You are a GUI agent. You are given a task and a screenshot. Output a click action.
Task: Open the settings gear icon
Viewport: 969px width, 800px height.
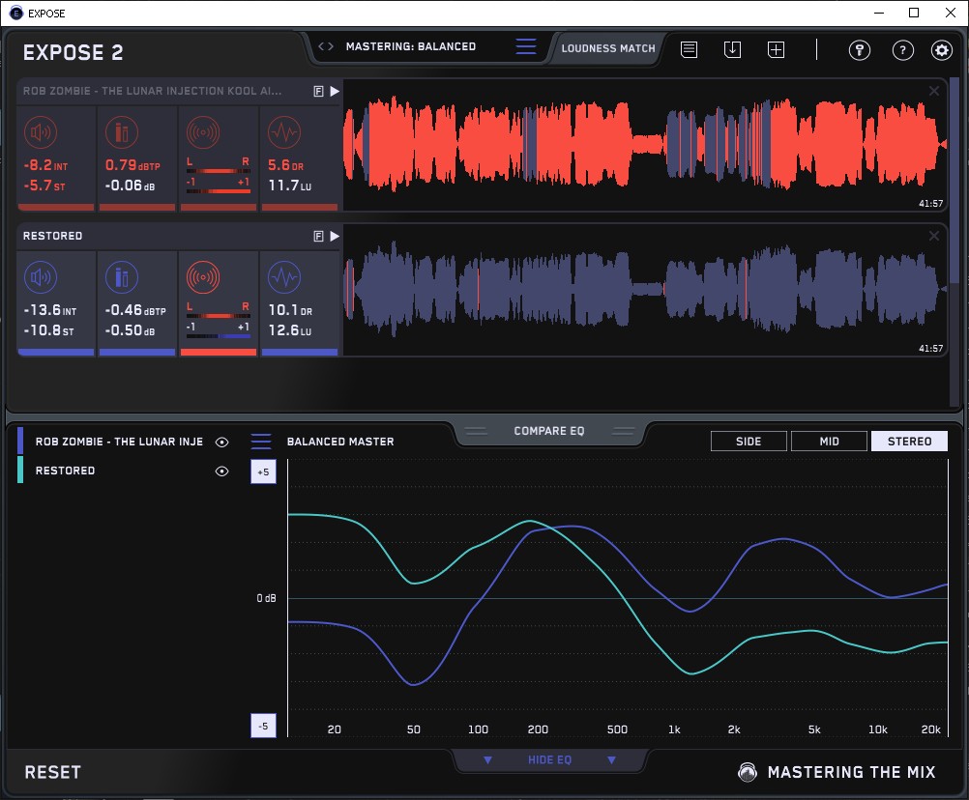coord(941,50)
